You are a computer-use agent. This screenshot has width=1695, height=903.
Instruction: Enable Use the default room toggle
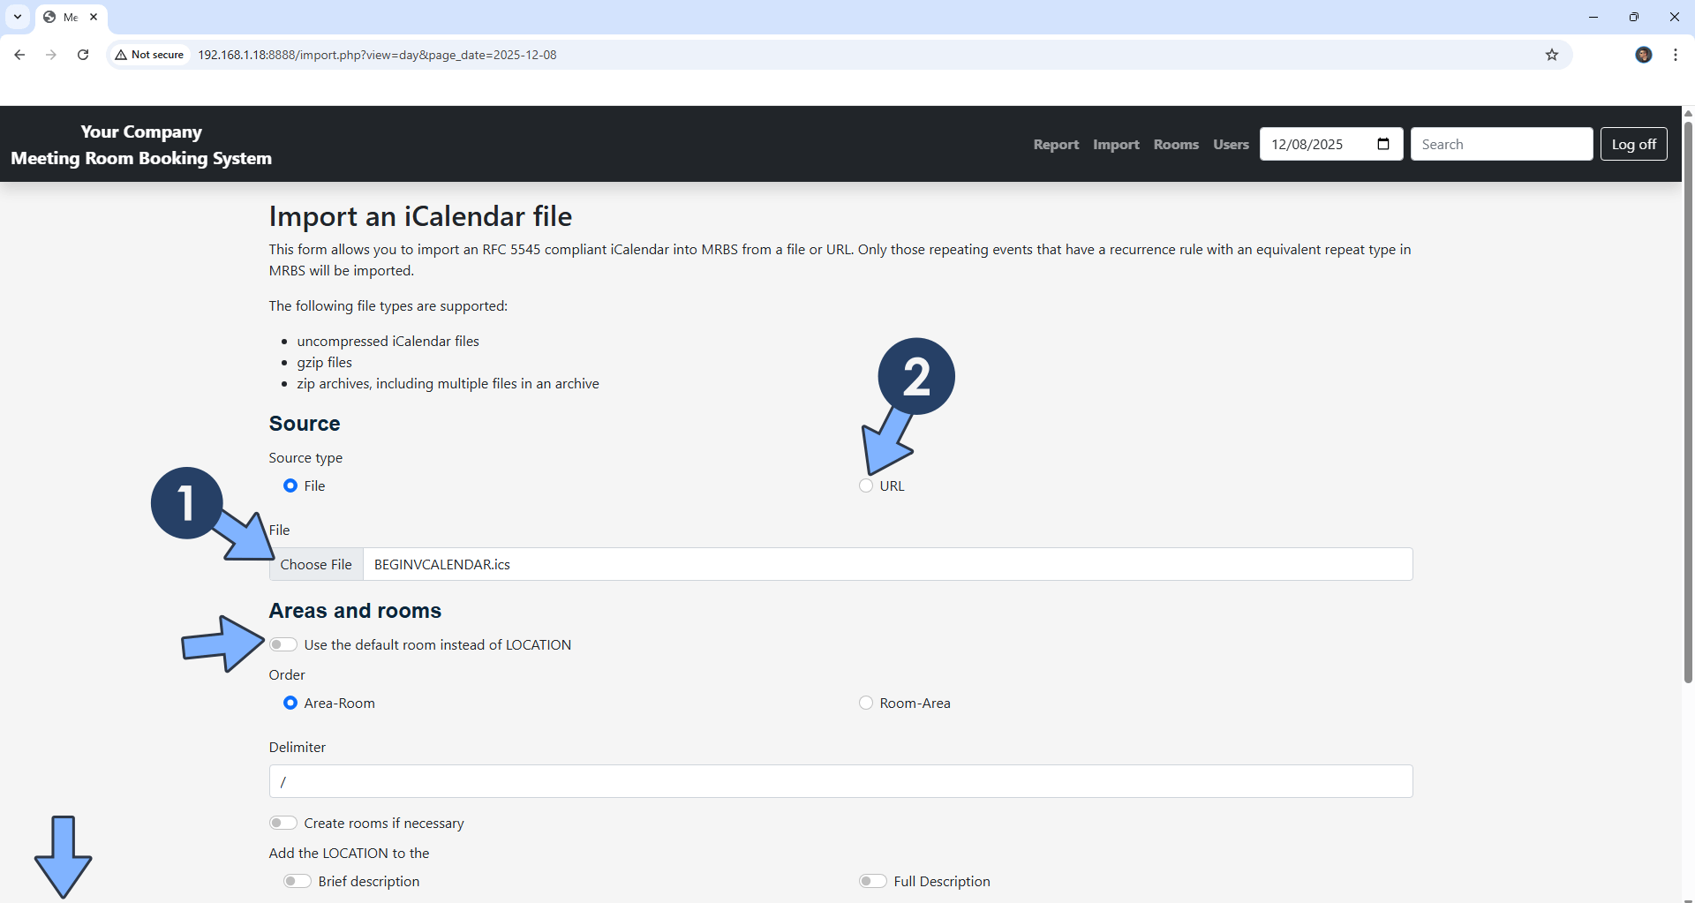pos(283,644)
